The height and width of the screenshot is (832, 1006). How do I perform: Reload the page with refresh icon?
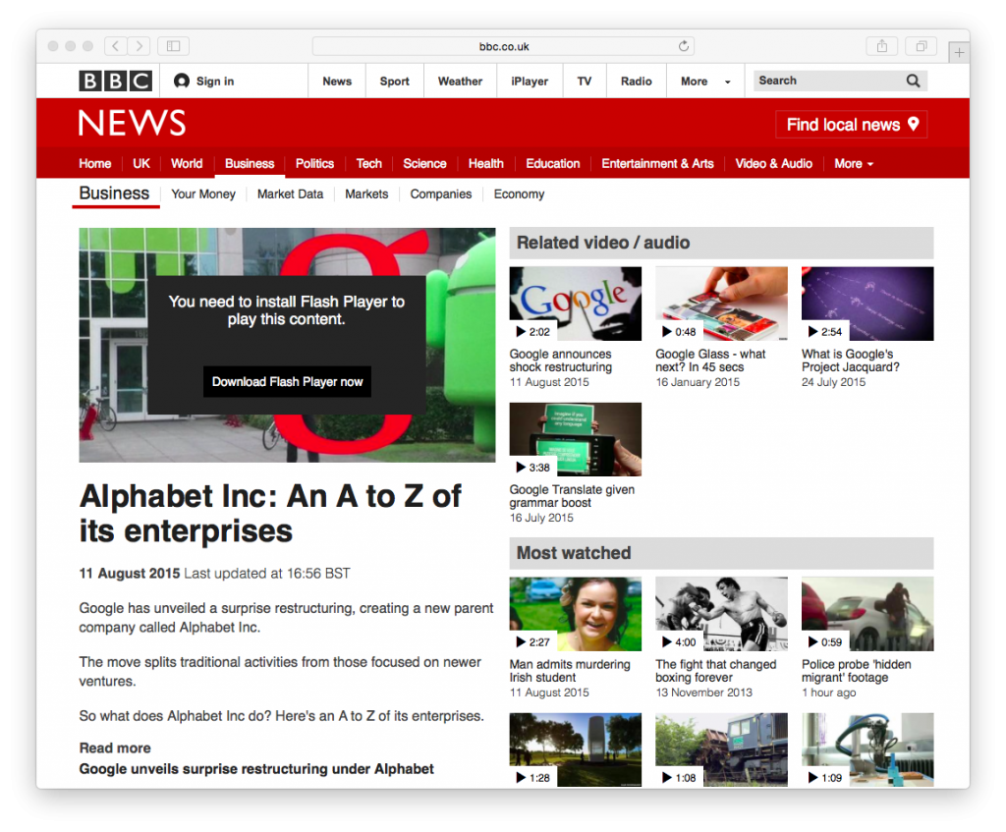[x=684, y=46]
